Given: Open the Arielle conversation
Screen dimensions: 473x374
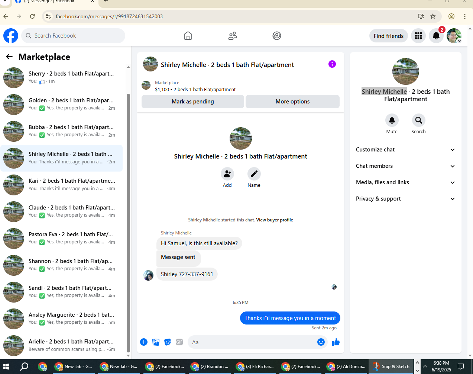Looking at the screenshot, I should 62,345.
